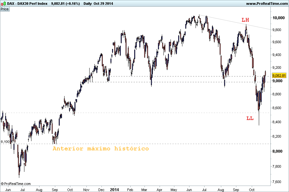The image size is (289, 192).
Task: Click the red LL annotation label
Action: (x=250, y=118)
